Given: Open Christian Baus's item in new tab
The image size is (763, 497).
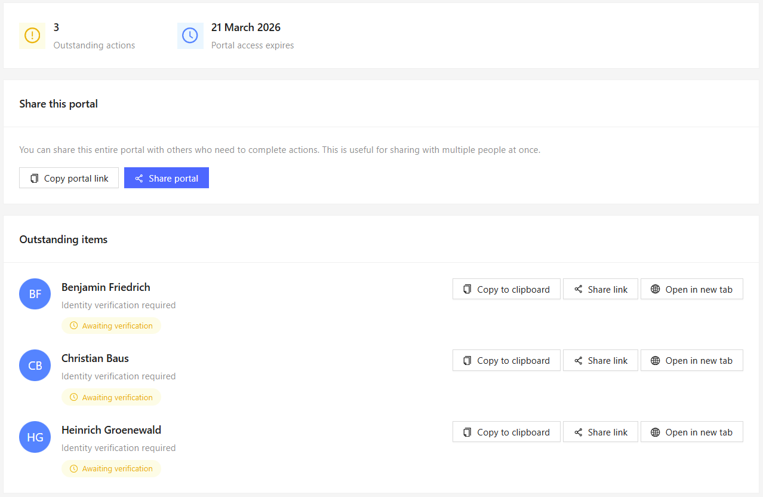Looking at the screenshot, I should pyautogui.click(x=692, y=360).
